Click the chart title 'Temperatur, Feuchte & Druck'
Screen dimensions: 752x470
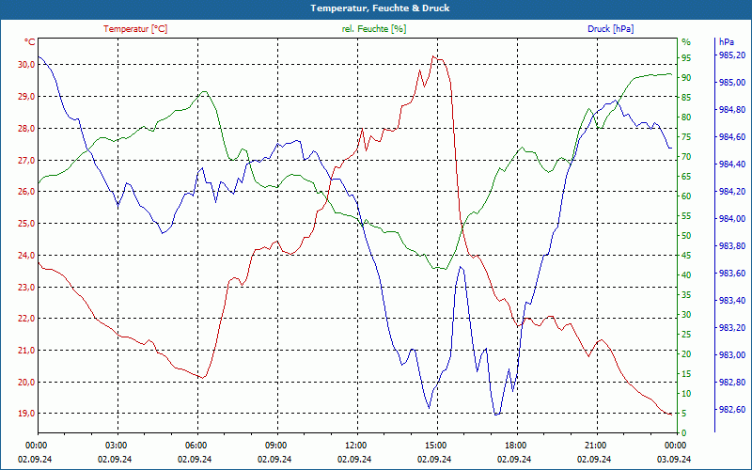[380, 8]
